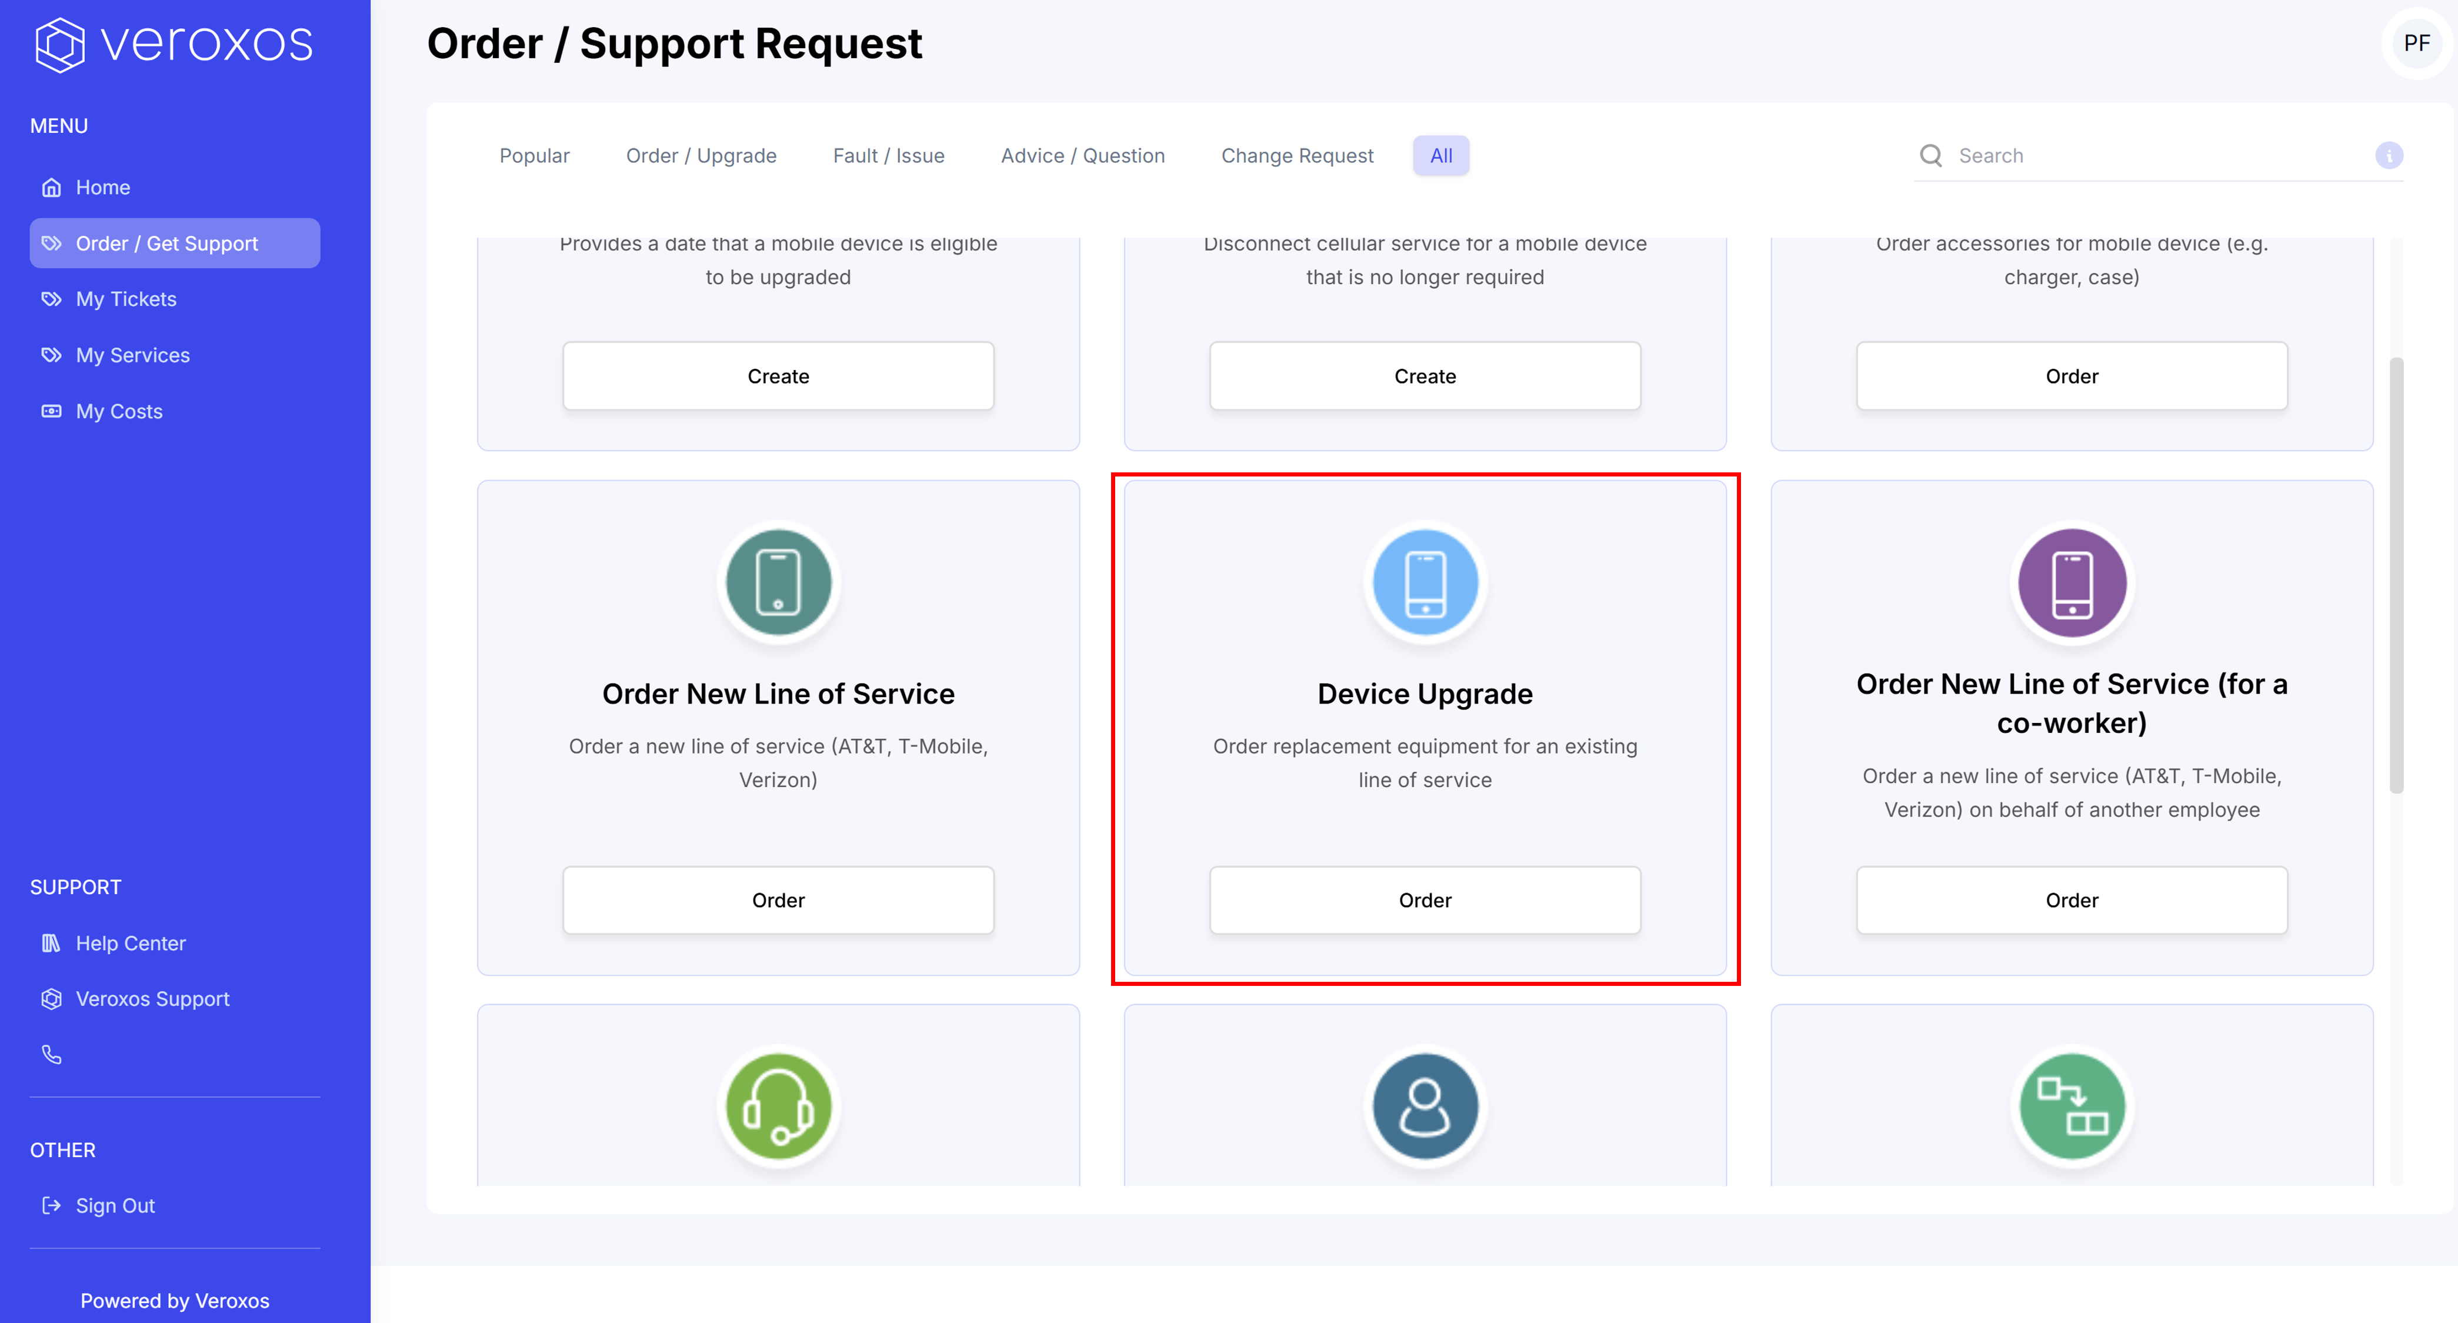Viewport: 2458px width, 1323px height.
Task: Click the Order / Support Request page heading
Action: tap(675, 44)
